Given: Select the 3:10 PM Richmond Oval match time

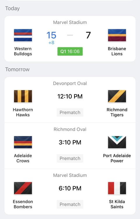Looking at the screenshot, I should pyautogui.click(x=70, y=142).
